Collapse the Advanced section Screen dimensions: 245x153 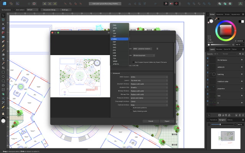pos(111,73)
